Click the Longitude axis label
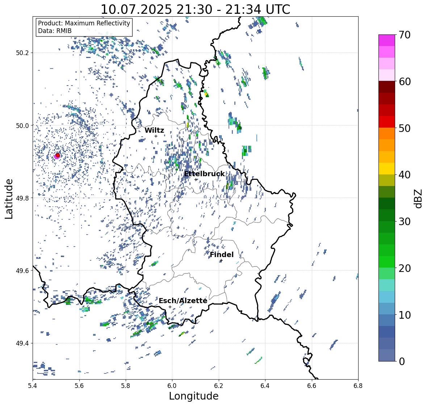427x405 pixels. 194,396
